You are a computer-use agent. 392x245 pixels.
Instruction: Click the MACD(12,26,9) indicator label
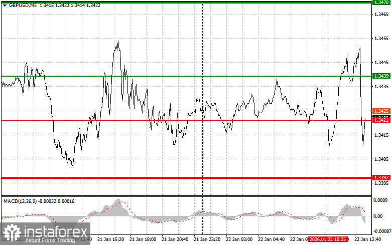[20, 201]
